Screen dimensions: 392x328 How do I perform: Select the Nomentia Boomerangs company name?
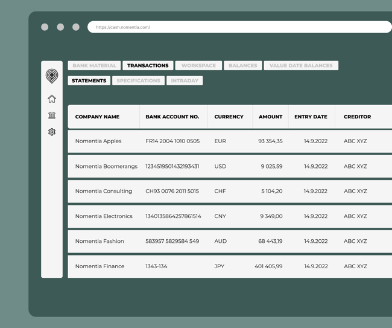click(106, 167)
